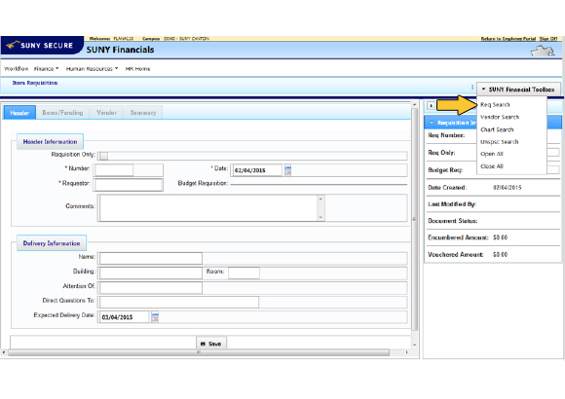Choose Req Search from the toolbox menu
Image resolution: width=565 pixels, height=399 pixels.
(x=495, y=104)
